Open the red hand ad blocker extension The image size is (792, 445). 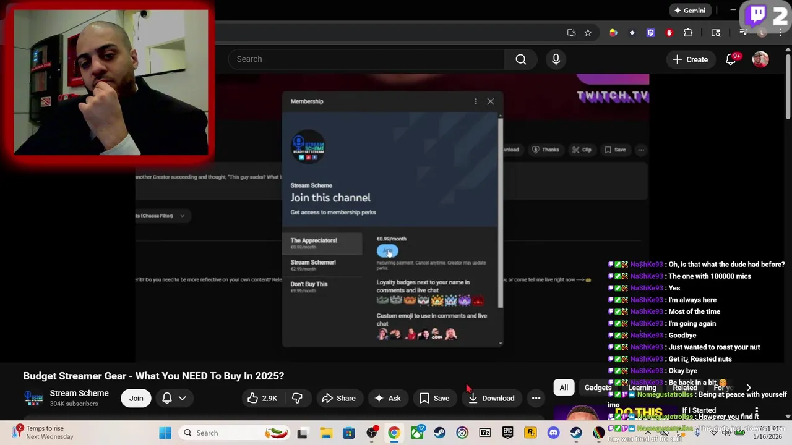point(669,33)
